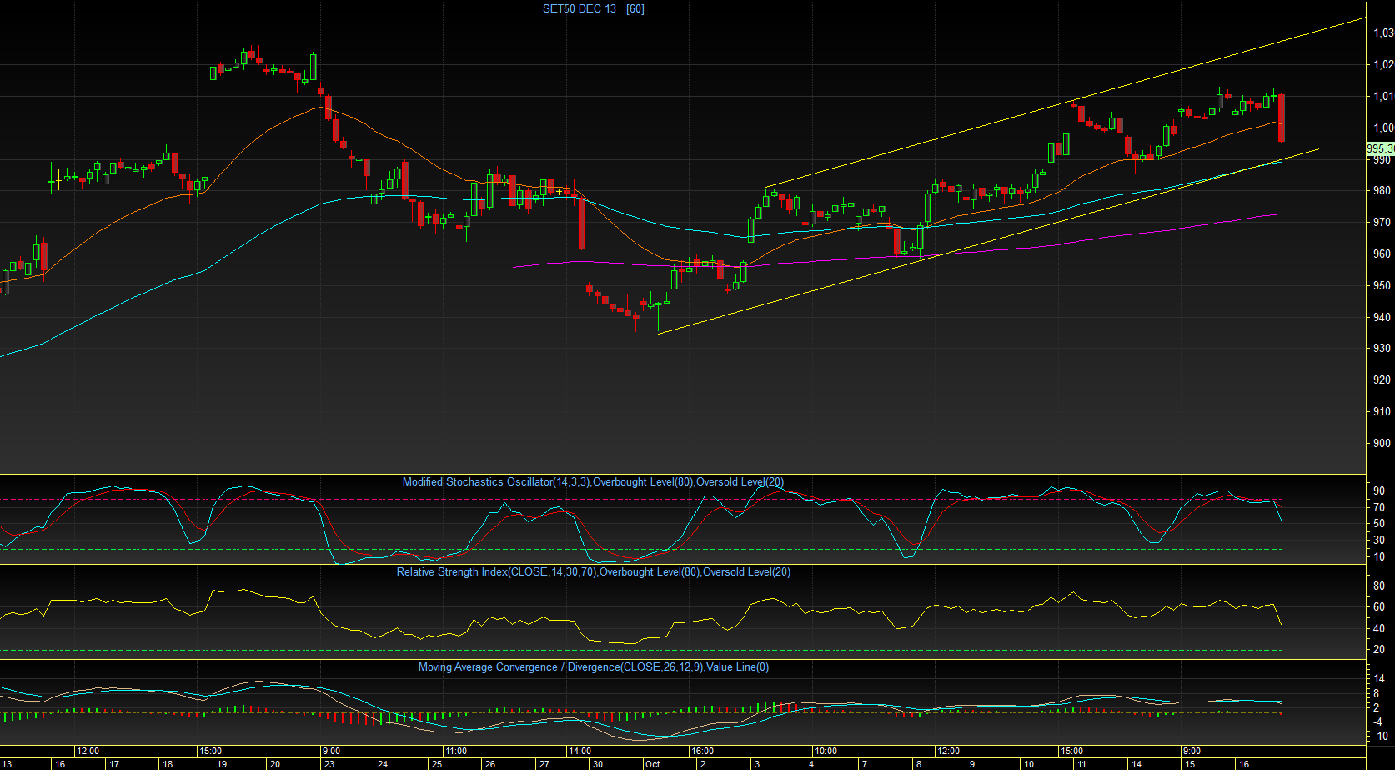
Task: Click the 980 level on price axis
Action: click(1382, 191)
